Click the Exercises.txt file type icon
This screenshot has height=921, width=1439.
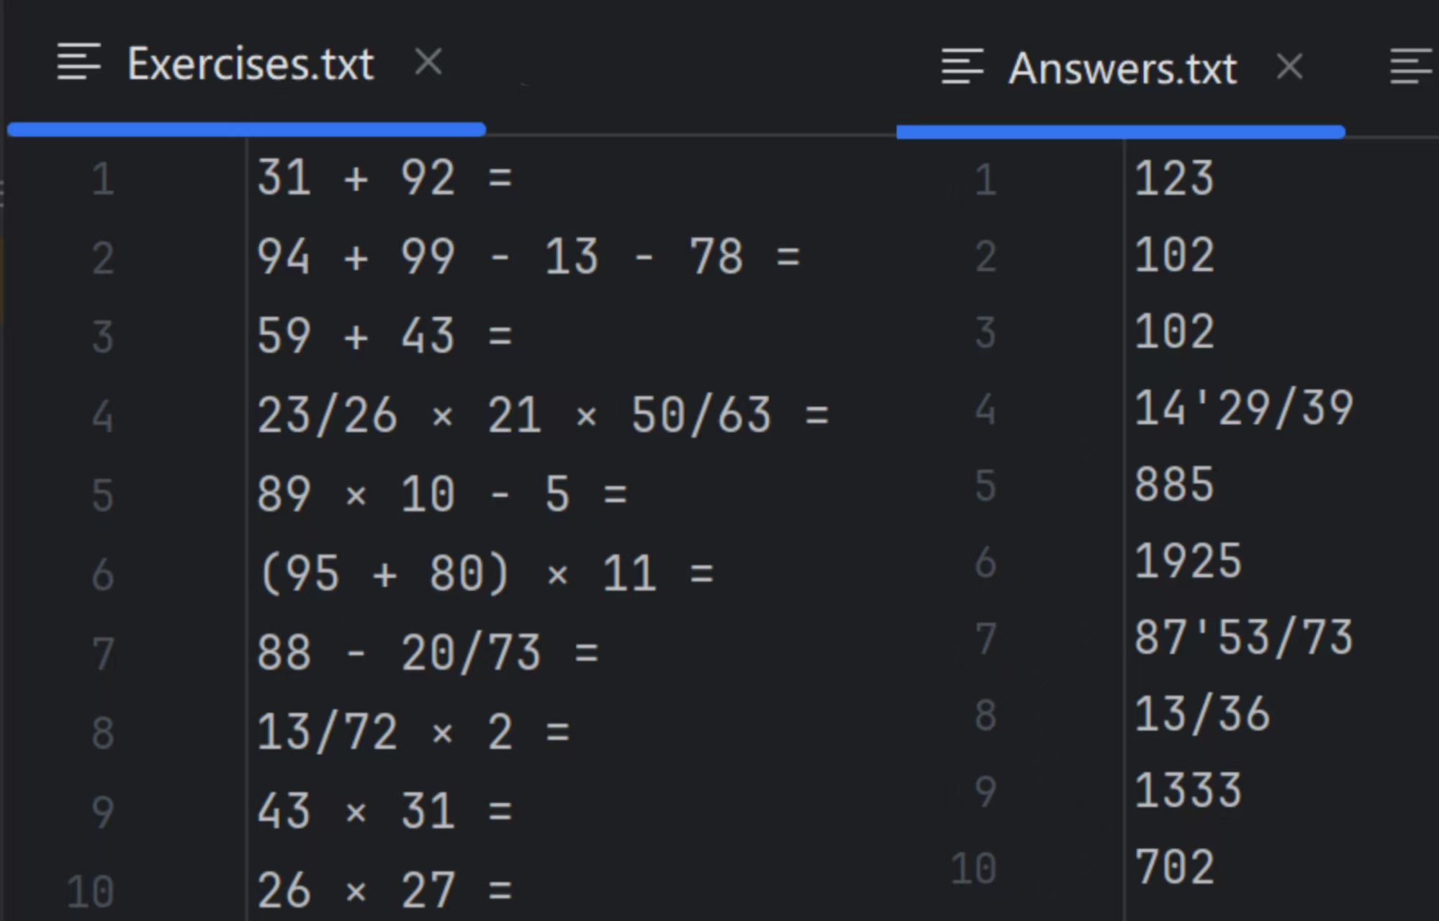pyautogui.click(x=78, y=63)
